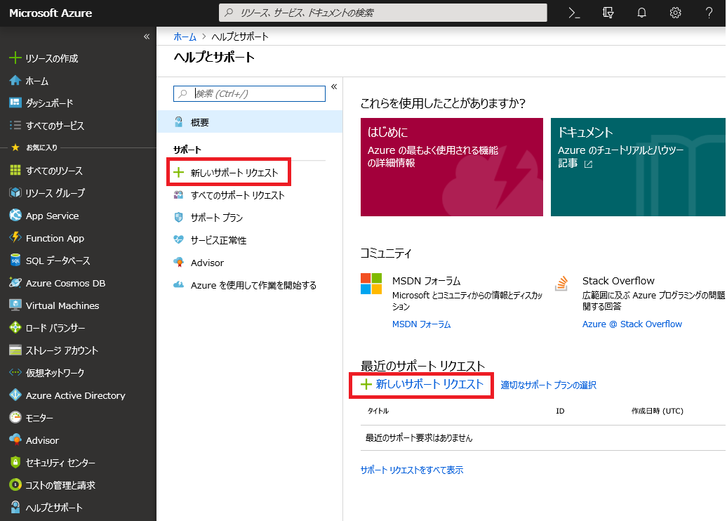Click the セキュリティ センター shield icon

point(15,462)
